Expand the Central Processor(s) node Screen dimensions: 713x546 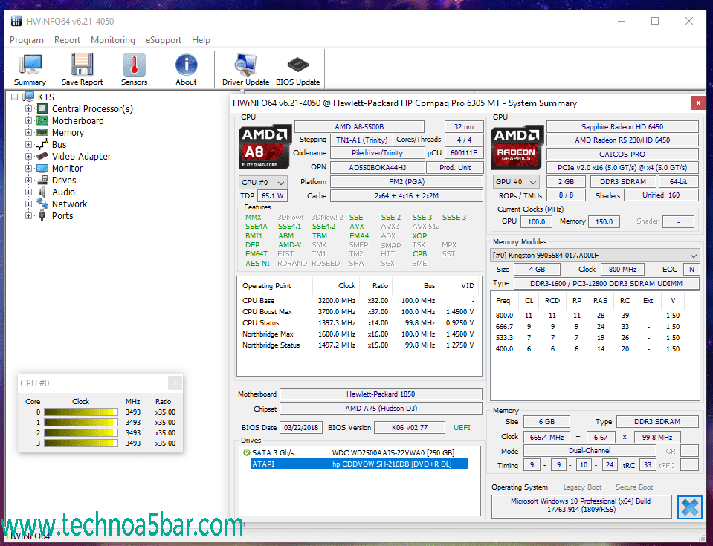(29, 108)
